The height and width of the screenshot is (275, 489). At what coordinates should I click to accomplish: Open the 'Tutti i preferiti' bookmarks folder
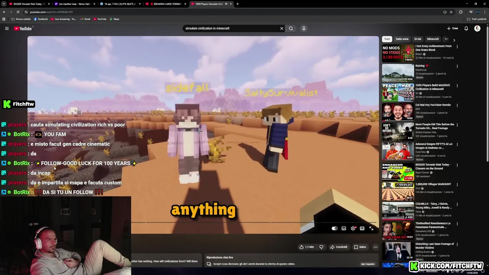tap(477, 19)
